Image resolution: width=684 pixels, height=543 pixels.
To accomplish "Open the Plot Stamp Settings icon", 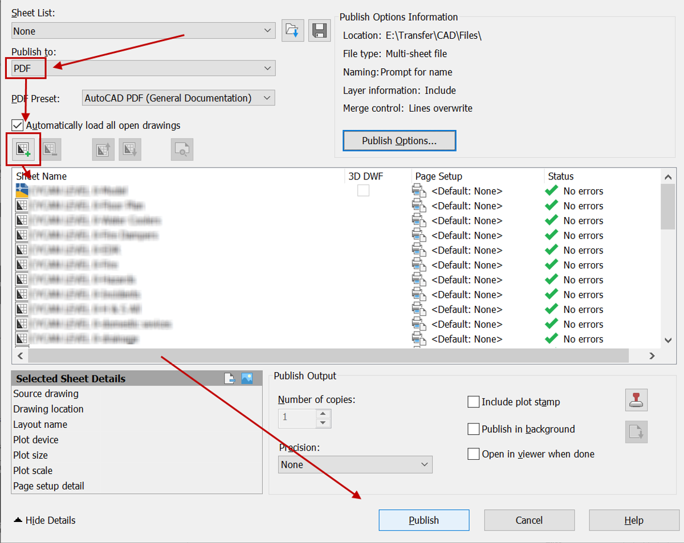I will coord(636,400).
